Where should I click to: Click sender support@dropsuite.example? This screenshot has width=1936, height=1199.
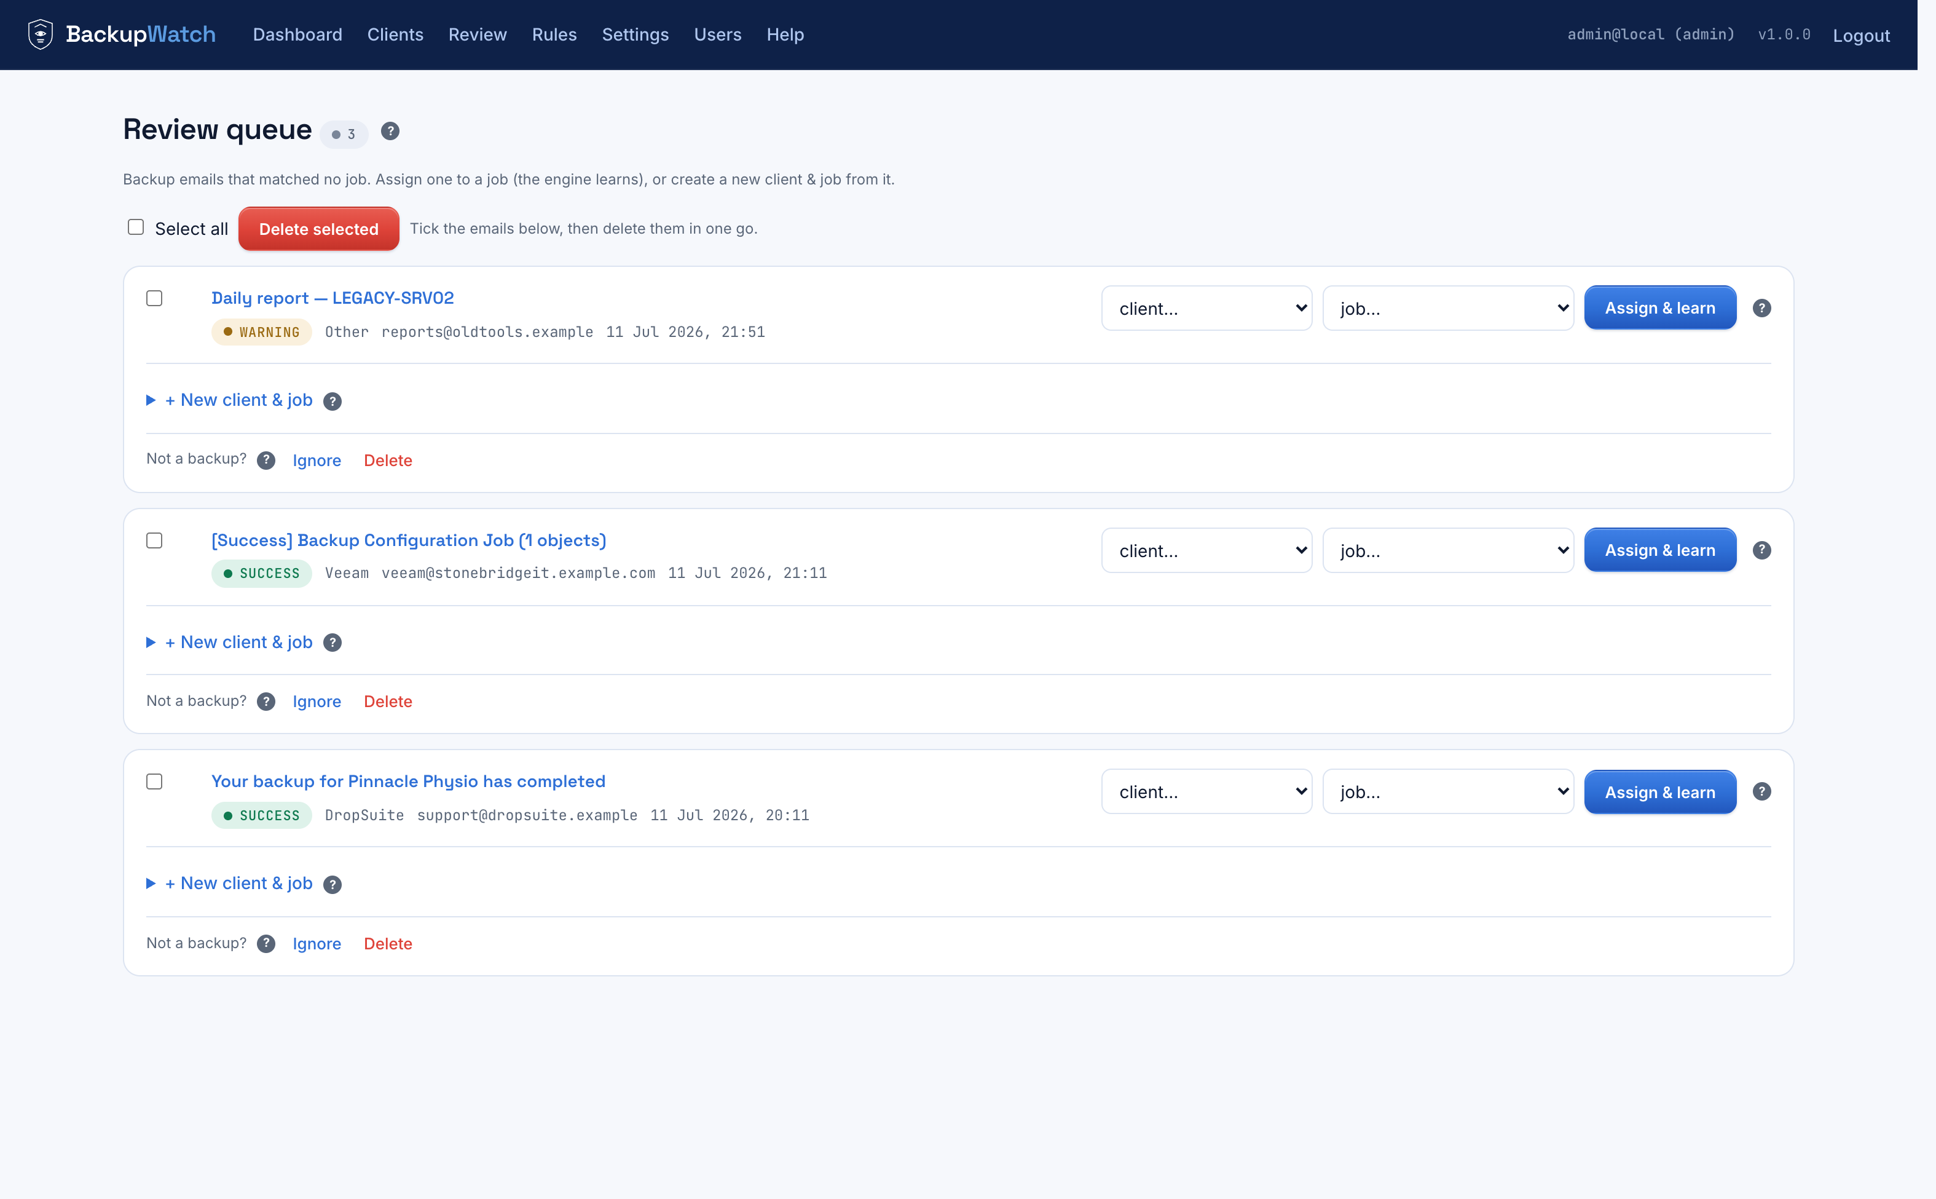527,815
